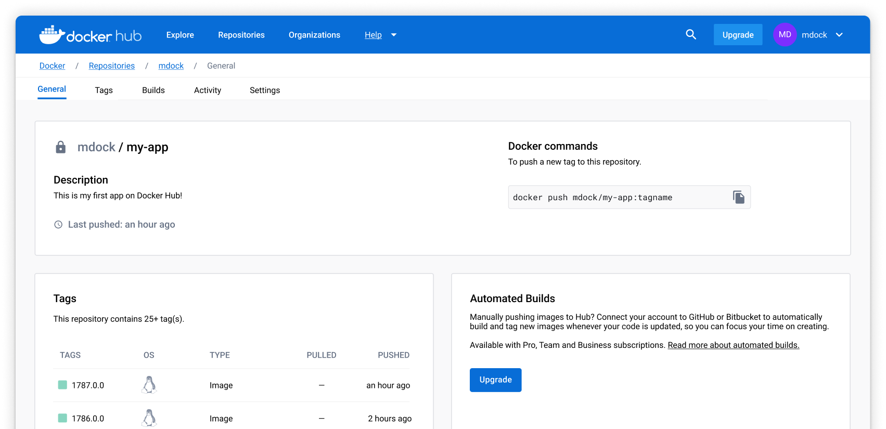This screenshot has width=886, height=429.
Task: Navigate to Repositories in the breadcrumb
Action: pyautogui.click(x=111, y=66)
